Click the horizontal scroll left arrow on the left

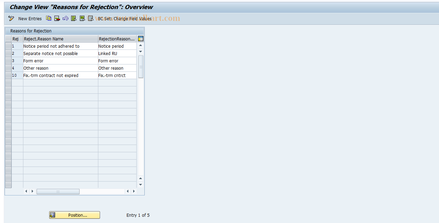(26, 191)
